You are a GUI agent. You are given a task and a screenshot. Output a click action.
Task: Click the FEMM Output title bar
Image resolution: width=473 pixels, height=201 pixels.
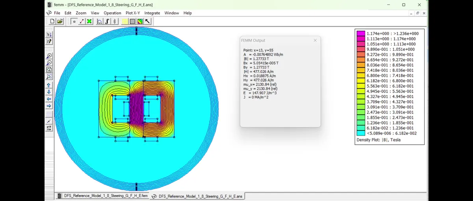pyautogui.click(x=280, y=40)
